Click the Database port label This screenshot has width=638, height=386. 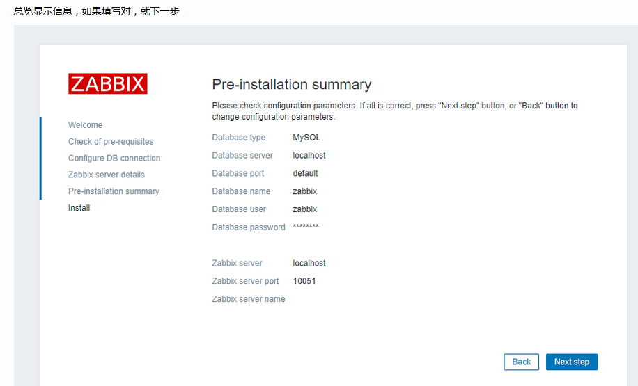click(238, 173)
